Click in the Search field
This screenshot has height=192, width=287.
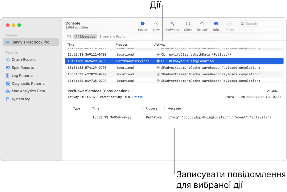click(260, 24)
